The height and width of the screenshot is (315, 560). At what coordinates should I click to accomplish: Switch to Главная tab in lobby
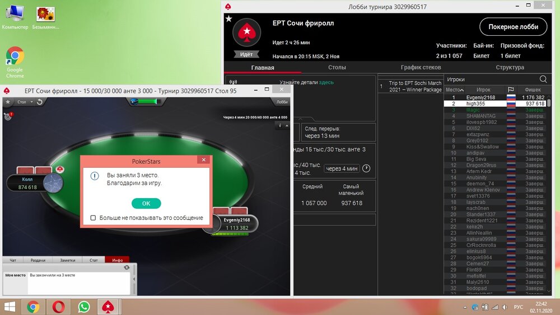tap(263, 68)
